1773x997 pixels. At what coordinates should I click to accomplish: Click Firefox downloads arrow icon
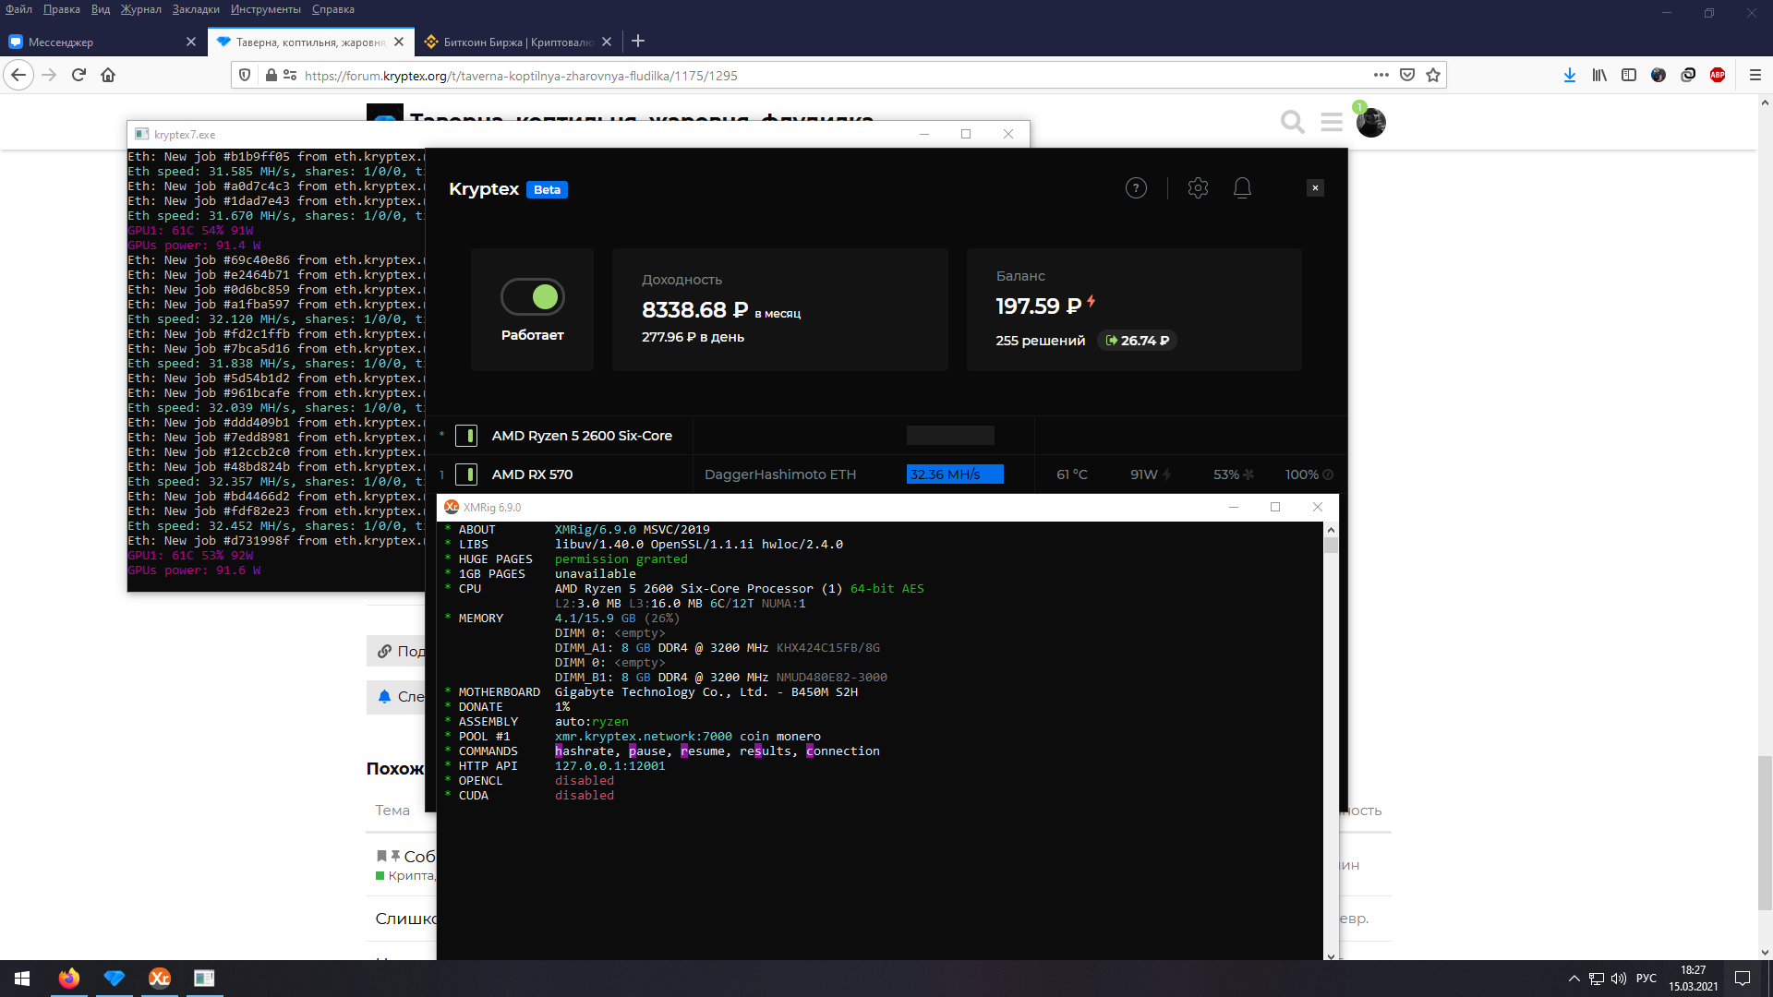1569,76
